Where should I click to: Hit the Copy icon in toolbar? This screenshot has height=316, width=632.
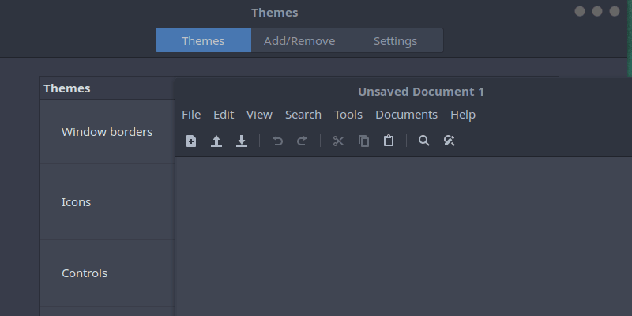(x=363, y=141)
